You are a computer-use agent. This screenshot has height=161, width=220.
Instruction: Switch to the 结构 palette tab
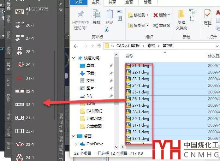click(8, 98)
